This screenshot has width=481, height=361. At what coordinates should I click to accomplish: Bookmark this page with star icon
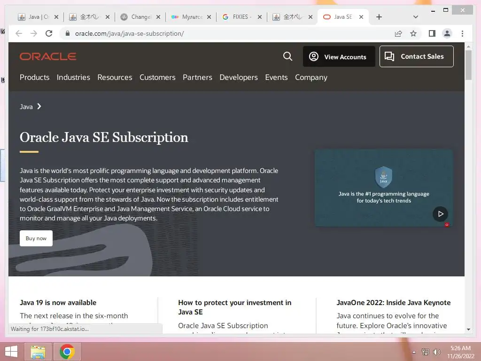tap(413, 33)
